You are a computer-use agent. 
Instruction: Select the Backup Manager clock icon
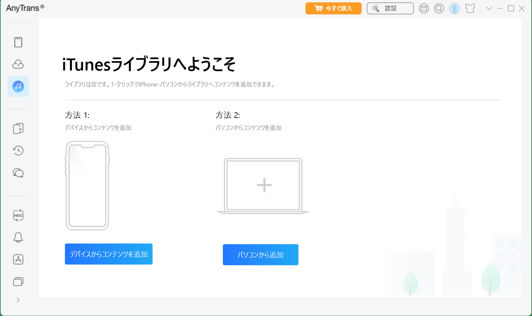point(18,150)
